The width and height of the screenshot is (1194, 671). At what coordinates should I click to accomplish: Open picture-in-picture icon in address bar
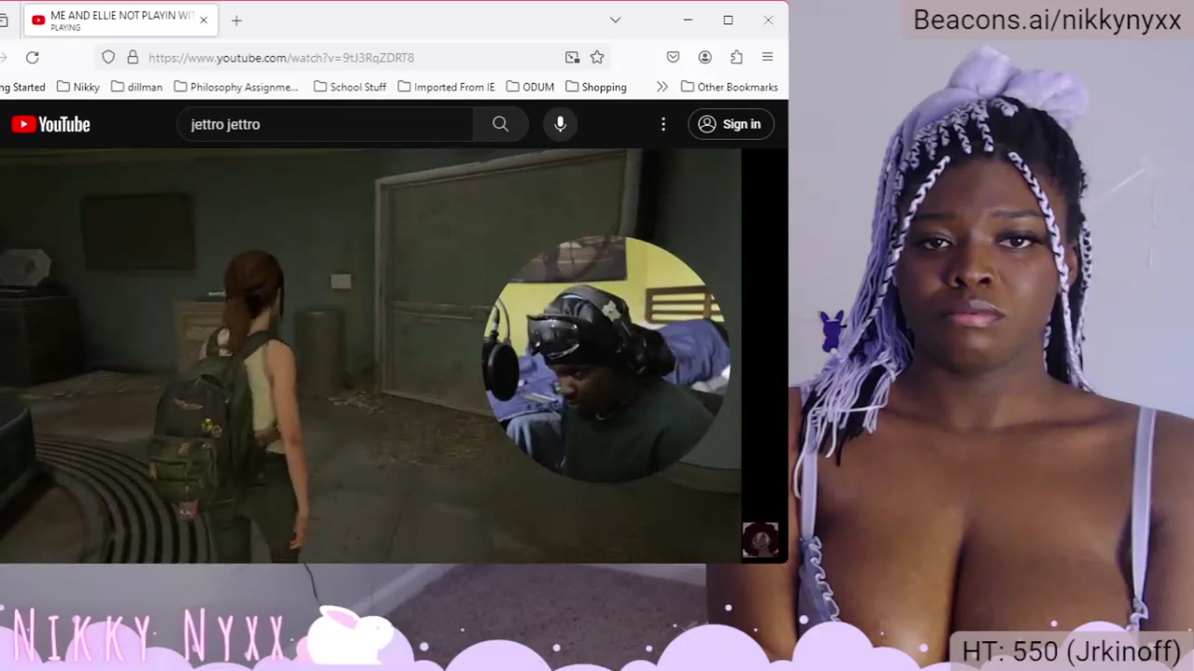click(572, 57)
